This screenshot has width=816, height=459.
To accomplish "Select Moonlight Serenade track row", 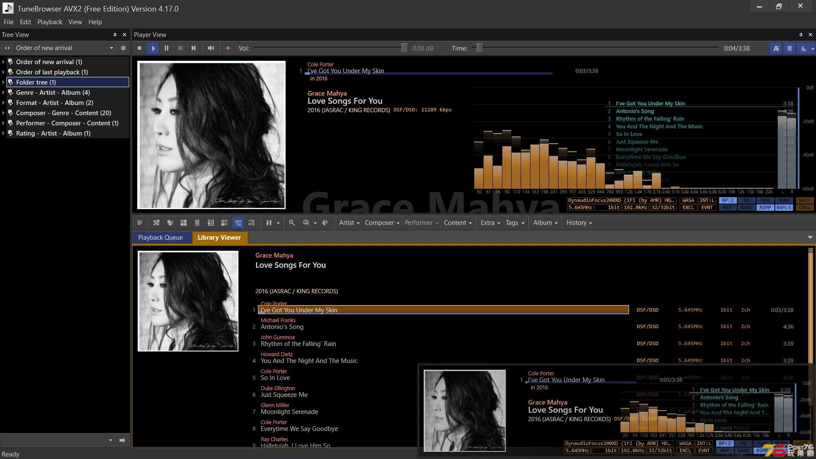I will 289,412.
